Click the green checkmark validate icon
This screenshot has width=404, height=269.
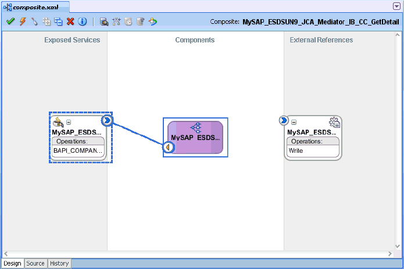click(x=10, y=21)
